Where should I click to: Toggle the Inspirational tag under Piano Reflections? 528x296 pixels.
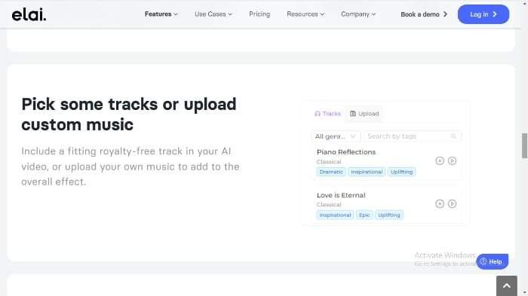[367, 172]
